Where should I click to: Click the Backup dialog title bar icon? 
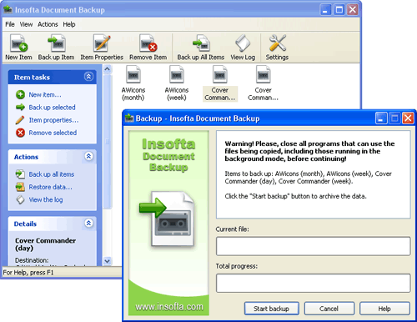pyautogui.click(x=129, y=118)
